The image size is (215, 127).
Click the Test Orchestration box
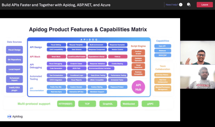pyautogui.click(x=56, y=75)
